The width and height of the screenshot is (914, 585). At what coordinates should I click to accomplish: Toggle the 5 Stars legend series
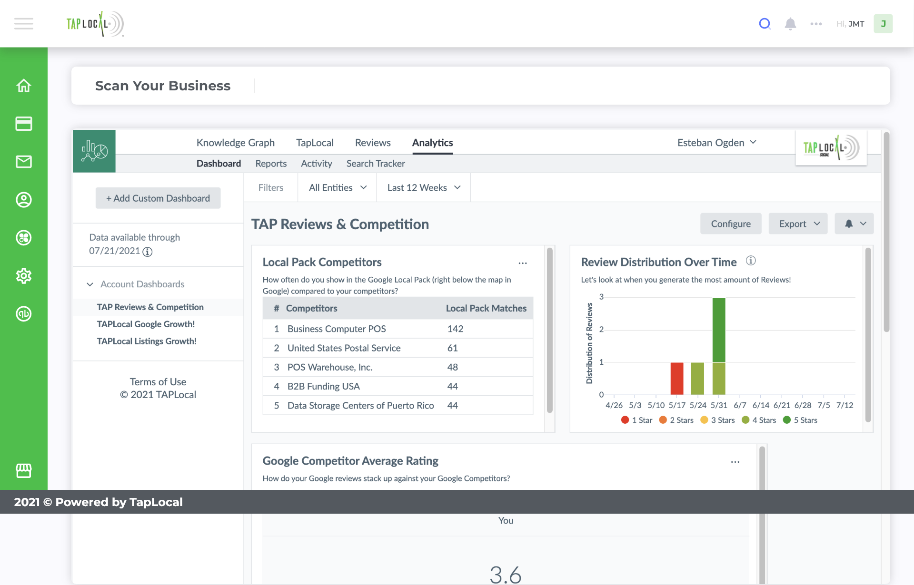[x=800, y=420]
